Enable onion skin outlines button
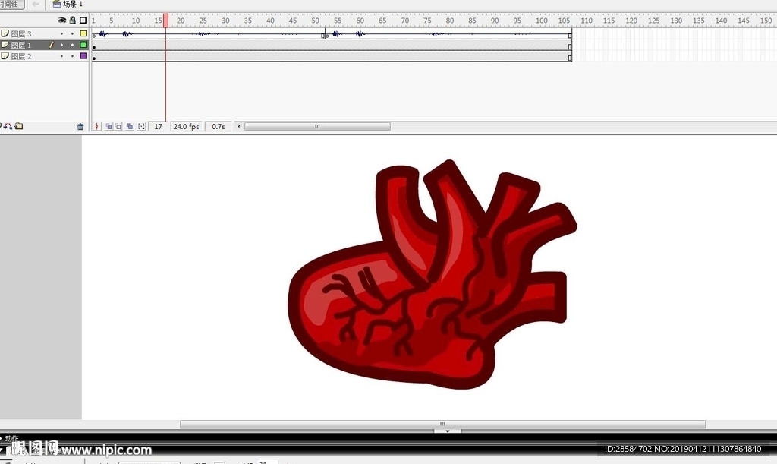The width and height of the screenshot is (777, 464). click(118, 126)
